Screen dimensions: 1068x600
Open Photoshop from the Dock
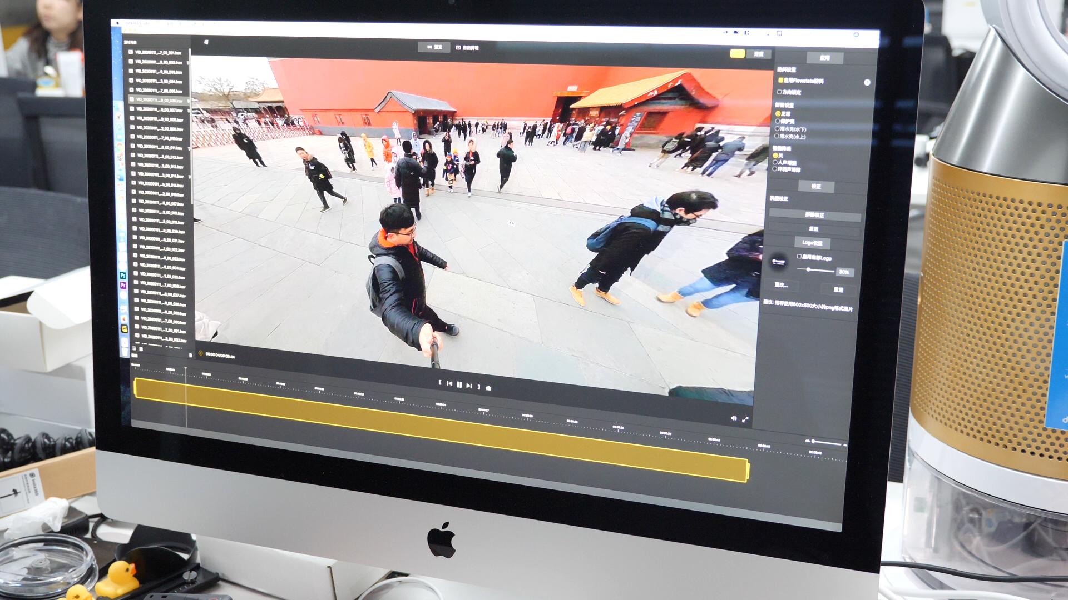point(123,276)
